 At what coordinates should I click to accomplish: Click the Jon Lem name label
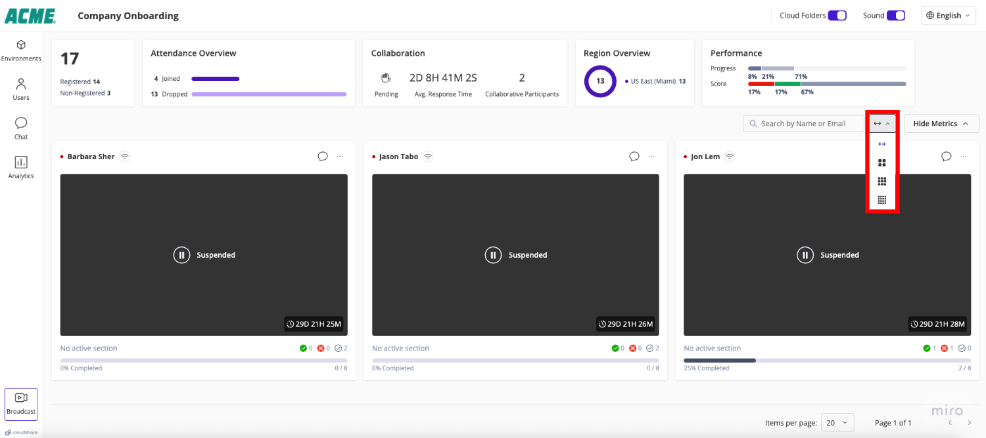point(705,157)
